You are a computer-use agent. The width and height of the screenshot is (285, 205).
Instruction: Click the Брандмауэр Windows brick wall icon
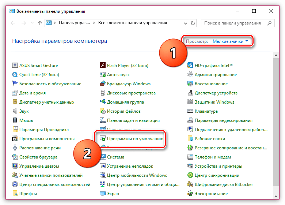pos(103,83)
